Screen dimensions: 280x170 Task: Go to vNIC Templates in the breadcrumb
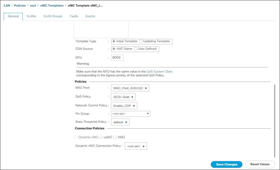pos(52,5)
